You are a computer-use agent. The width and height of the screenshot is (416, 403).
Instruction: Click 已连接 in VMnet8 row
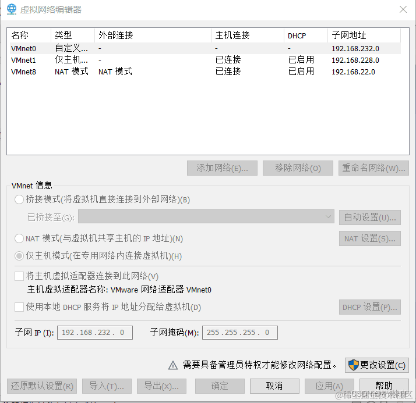(x=228, y=72)
